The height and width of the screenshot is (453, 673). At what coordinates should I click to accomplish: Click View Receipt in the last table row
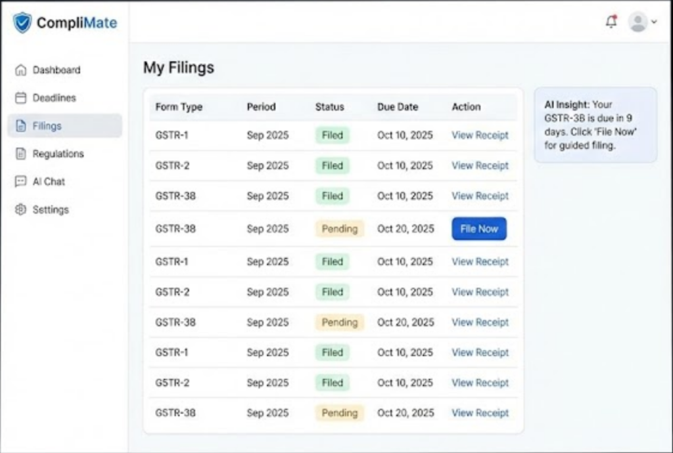[480, 413]
